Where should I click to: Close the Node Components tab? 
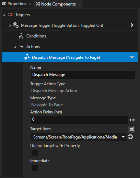pyautogui.click(x=80, y=4)
